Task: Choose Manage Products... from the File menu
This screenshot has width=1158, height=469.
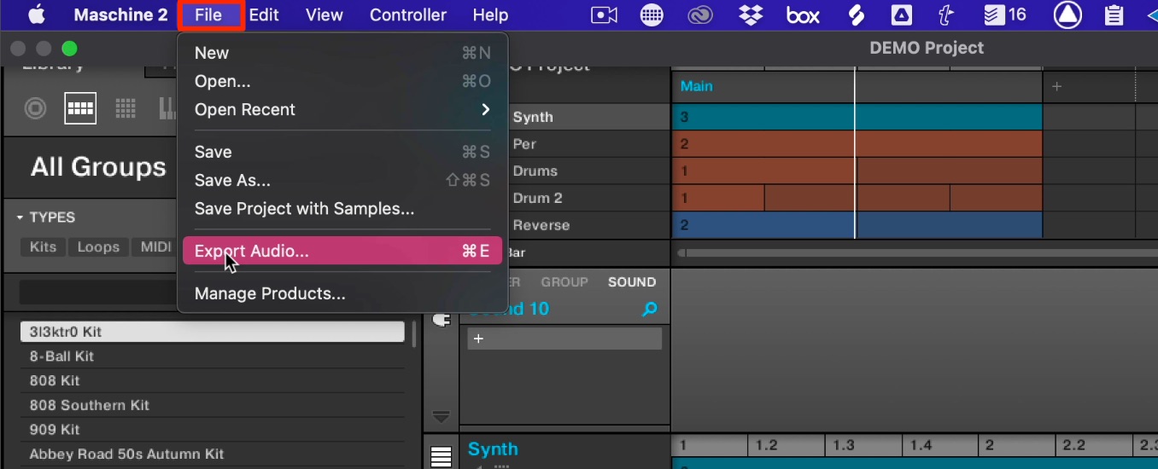Action: coord(342,293)
